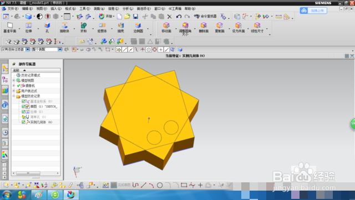Viewport: 355px width, 200px height.
Task: Select the Circle sketch tool in bottom toolbar
Action: coord(160,185)
